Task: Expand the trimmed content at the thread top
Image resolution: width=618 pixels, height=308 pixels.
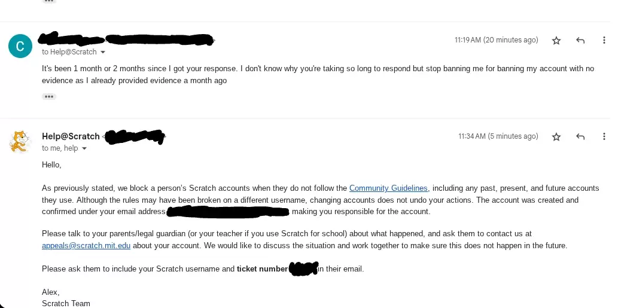Action: coord(49,1)
